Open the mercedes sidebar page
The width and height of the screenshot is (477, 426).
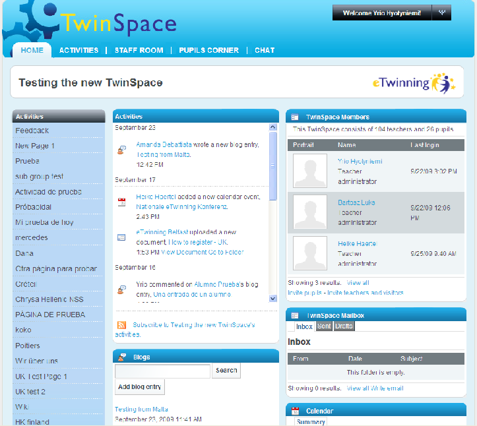click(31, 237)
